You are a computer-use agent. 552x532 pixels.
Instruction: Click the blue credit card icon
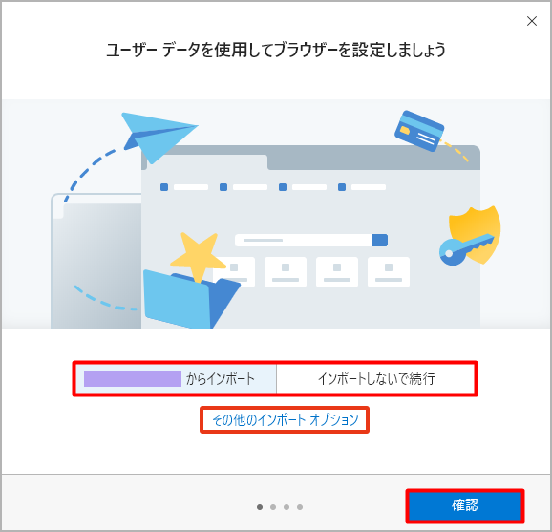coord(419,131)
